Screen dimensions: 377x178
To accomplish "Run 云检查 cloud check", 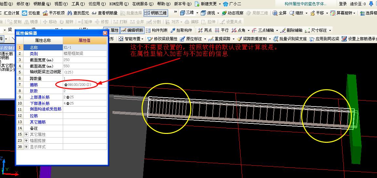I will tap(31, 13).
